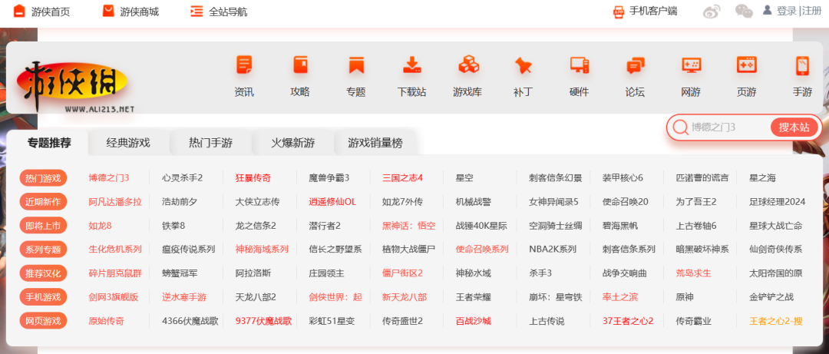This screenshot has width=829, height=354.
Task: Click the 推荐汉化 category pill
Action: click(x=43, y=273)
